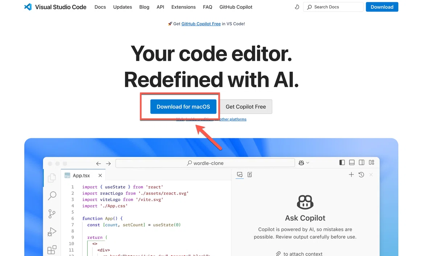
Task: Select the chat view icon in Copilot panel
Action: [240, 175]
